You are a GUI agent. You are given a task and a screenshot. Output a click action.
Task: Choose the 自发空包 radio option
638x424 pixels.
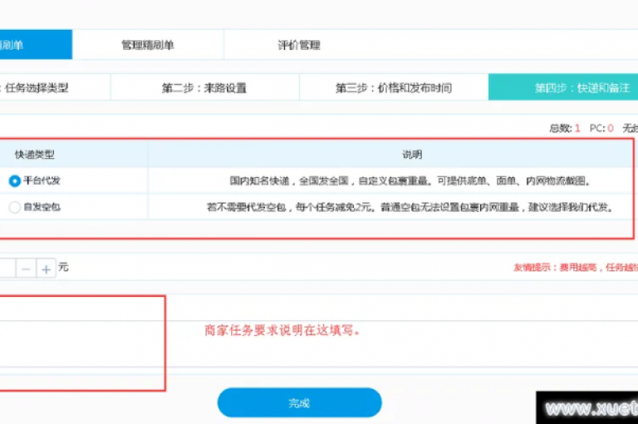(x=15, y=207)
